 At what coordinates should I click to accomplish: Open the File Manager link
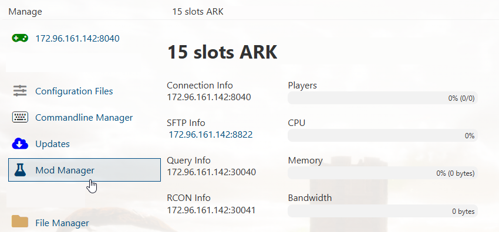(62, 223)
